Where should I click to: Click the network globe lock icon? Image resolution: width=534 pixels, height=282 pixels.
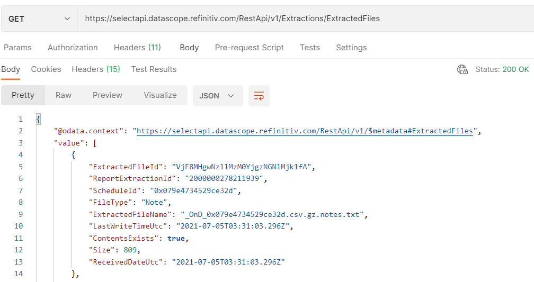click(x=462, y=69)
